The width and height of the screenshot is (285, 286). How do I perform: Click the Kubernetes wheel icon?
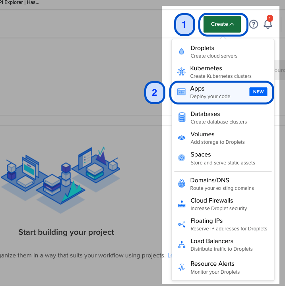click(x=181, y=71)
